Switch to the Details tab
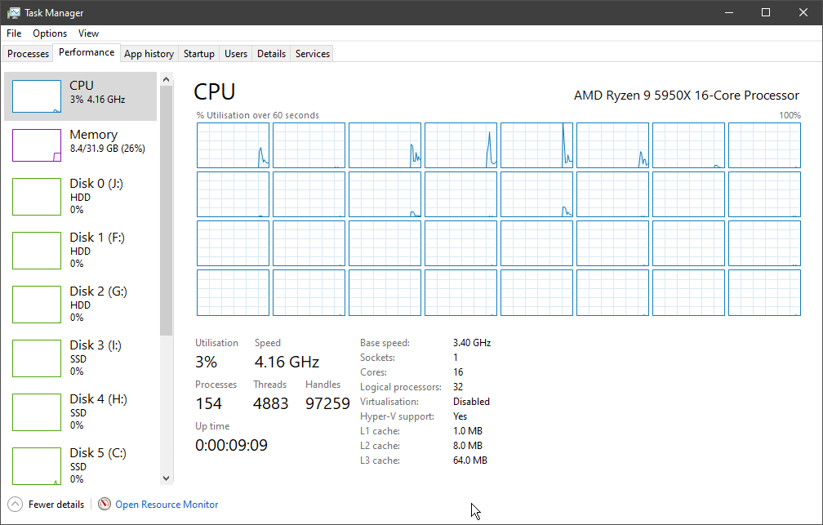The image size is (823, 525). (x=271, y=54)
